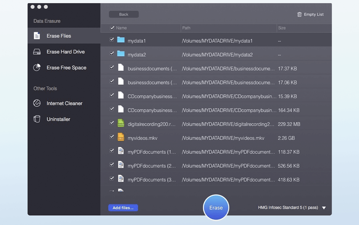Click the PDF icon for myPDFdocuments (3
This screenshot has height=225, width=359.
click(x=121, y=178)
